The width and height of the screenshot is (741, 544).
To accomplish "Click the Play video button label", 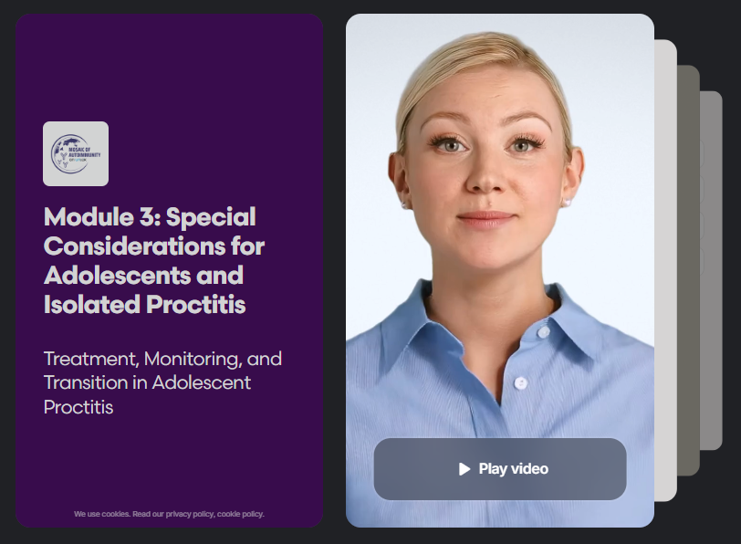I will (x=513, y=469).
